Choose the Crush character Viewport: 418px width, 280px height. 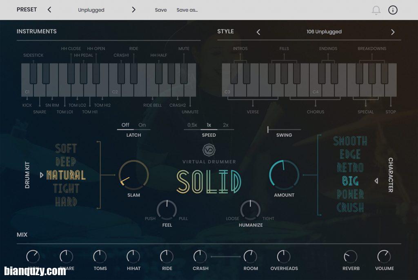[x=350, y=208]
